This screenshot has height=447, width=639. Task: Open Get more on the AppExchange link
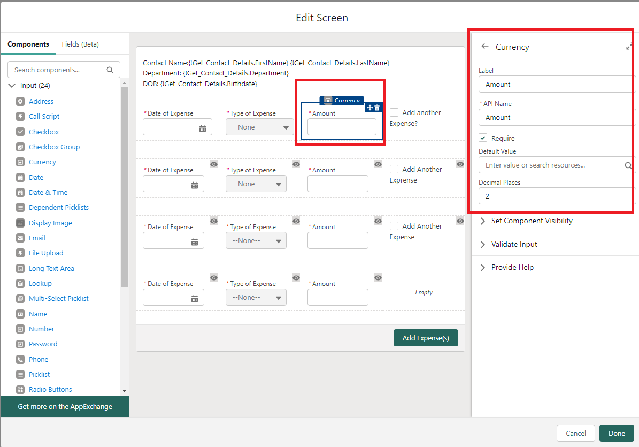tap(65, 407)
